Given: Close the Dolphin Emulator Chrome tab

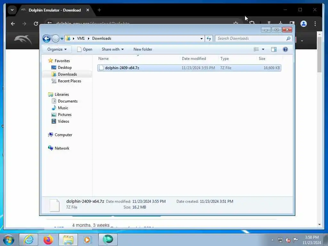Looking at the screenshot, I should coord(88,10).
